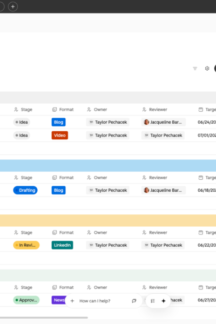Open the Drafting stage tag
This screenshot has width=216, height=324.
click(x=25, y=190)
